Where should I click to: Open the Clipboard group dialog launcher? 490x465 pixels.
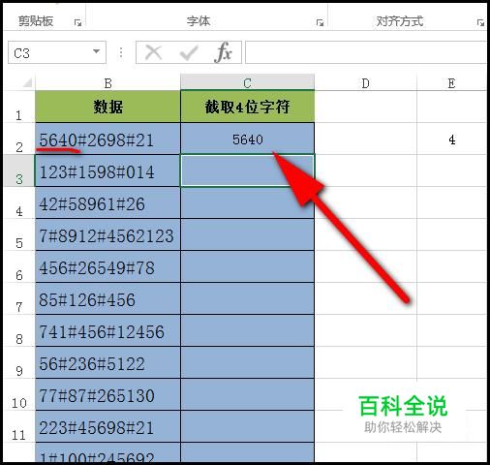pyautogui.click(x=77, y=22)
